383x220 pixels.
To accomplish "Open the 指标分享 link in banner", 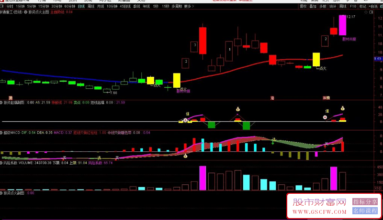I will click(x=365, y=201).
